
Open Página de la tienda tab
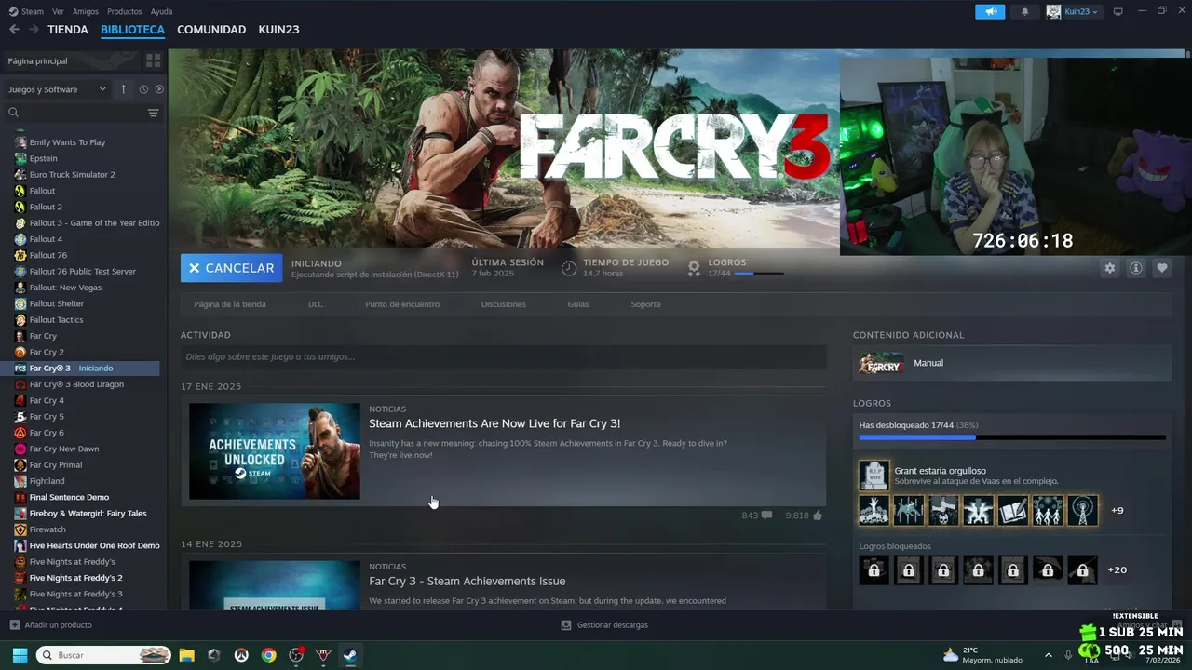pos(229,304)
